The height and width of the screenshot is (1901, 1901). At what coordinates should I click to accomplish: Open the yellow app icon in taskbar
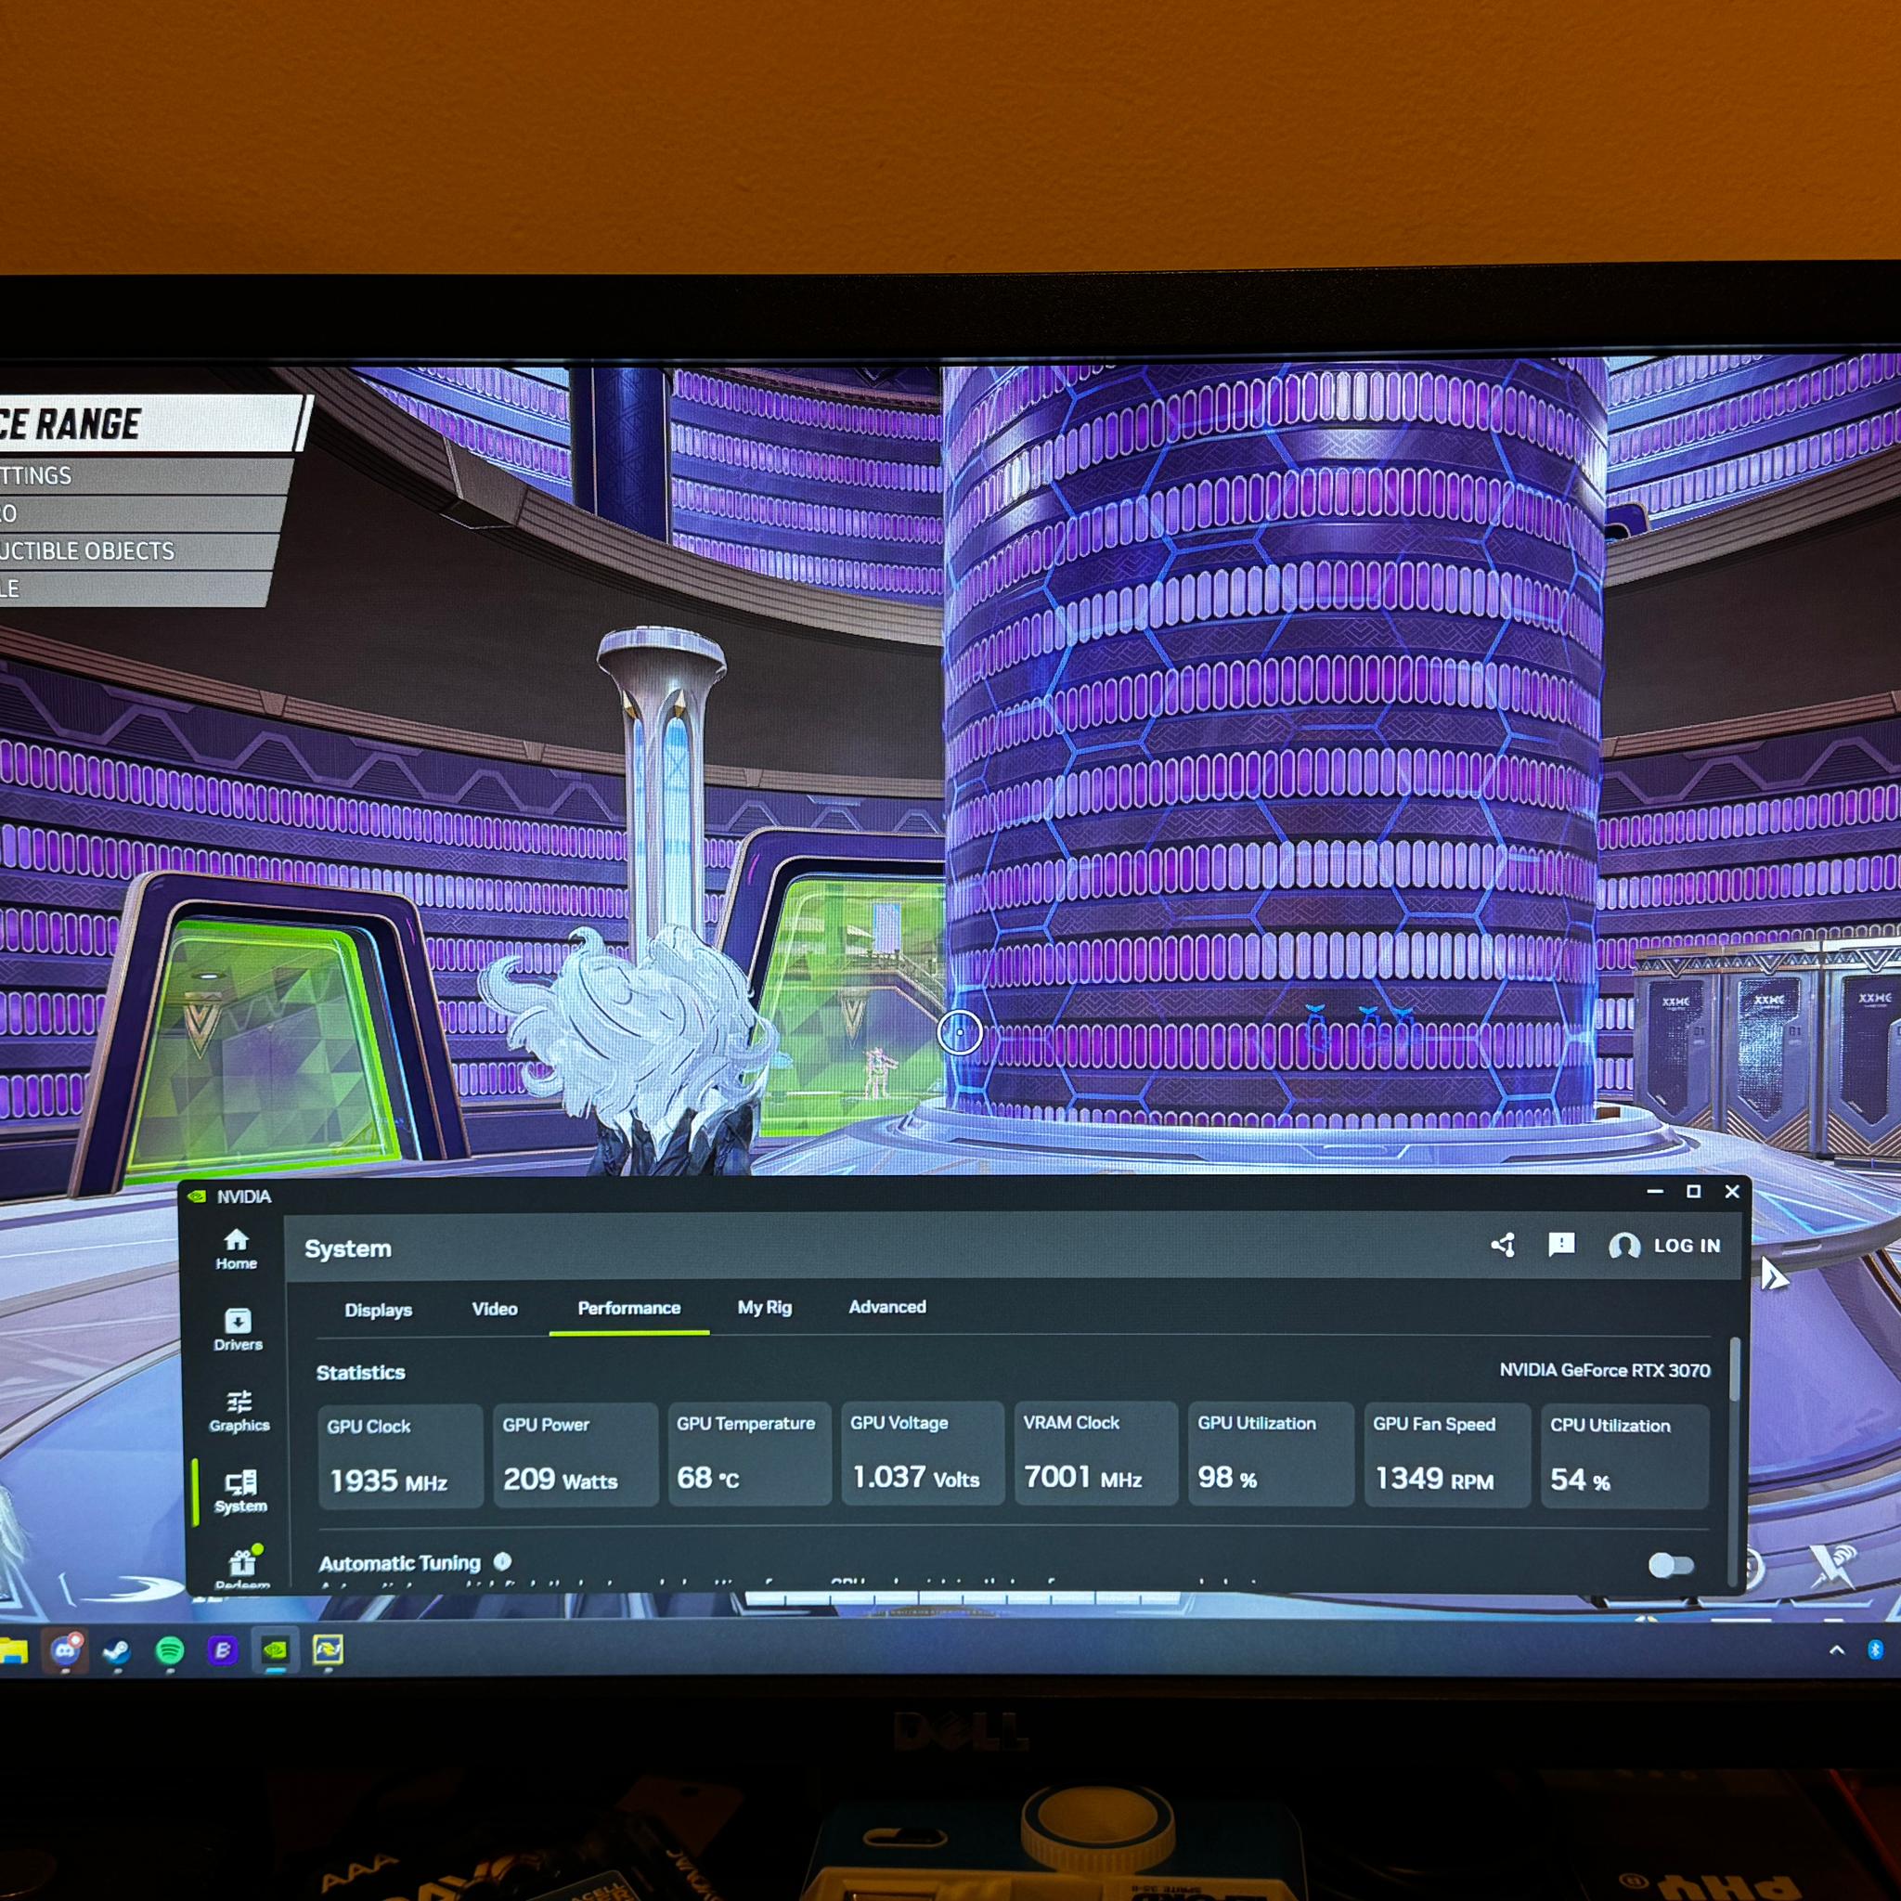point(328,1650)
